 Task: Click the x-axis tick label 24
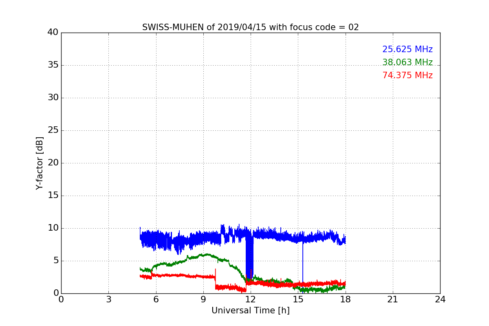(440, 300)
